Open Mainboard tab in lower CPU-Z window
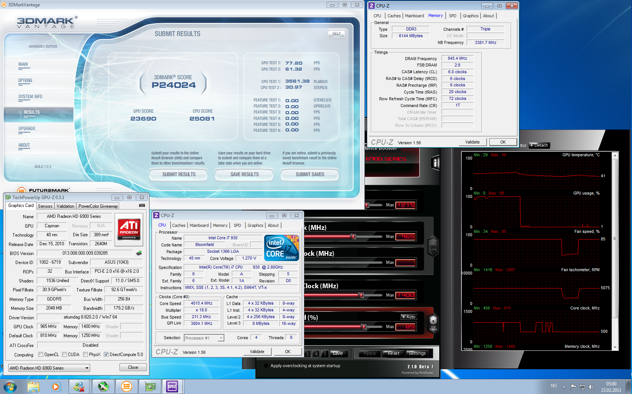Image resolution: width=632 pixels, height=394 pixels. pyautogui.click(x=199, y=225)
